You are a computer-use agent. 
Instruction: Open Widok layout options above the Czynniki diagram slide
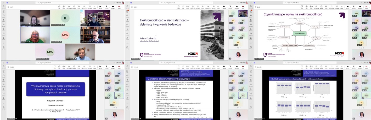click(x=326, y=7)
